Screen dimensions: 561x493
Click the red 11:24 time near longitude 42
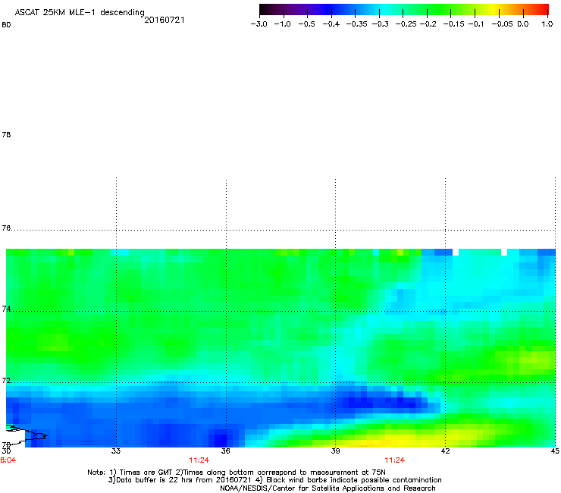pos(395,460)
